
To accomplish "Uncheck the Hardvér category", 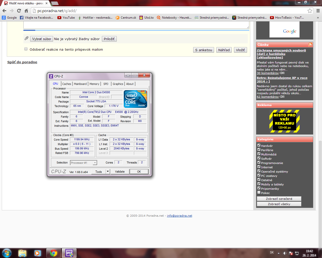I will [259, 145].
